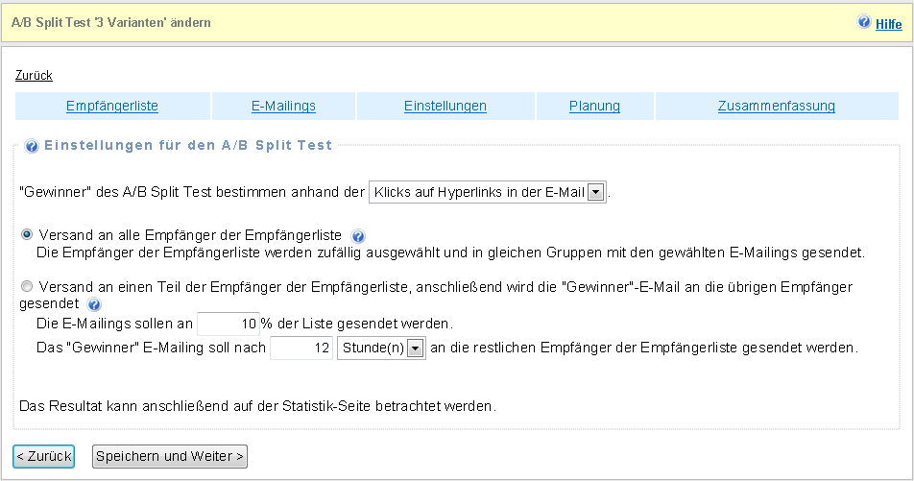Click help icon next to Einstellungen section heading
Image resolution: width=914 pixels, height=481 pixels.
(32, 147)
